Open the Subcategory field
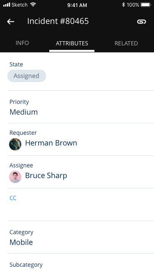The width and height of the screenshot is (154, 275). click(x=81, y=264)
